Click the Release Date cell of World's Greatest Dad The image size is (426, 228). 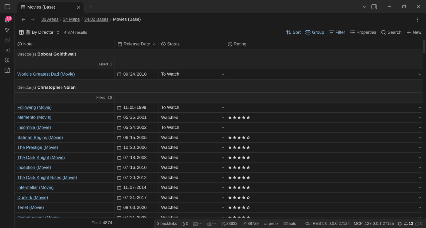pos(136,74)
